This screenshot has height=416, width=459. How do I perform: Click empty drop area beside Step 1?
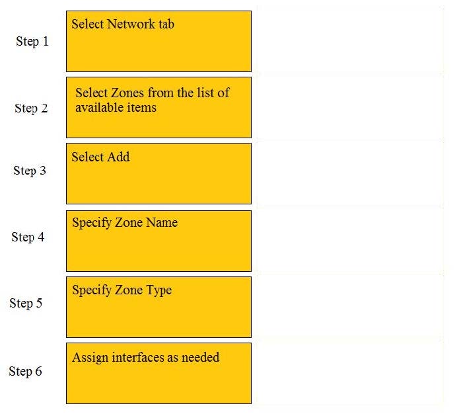tap(350, 40)
